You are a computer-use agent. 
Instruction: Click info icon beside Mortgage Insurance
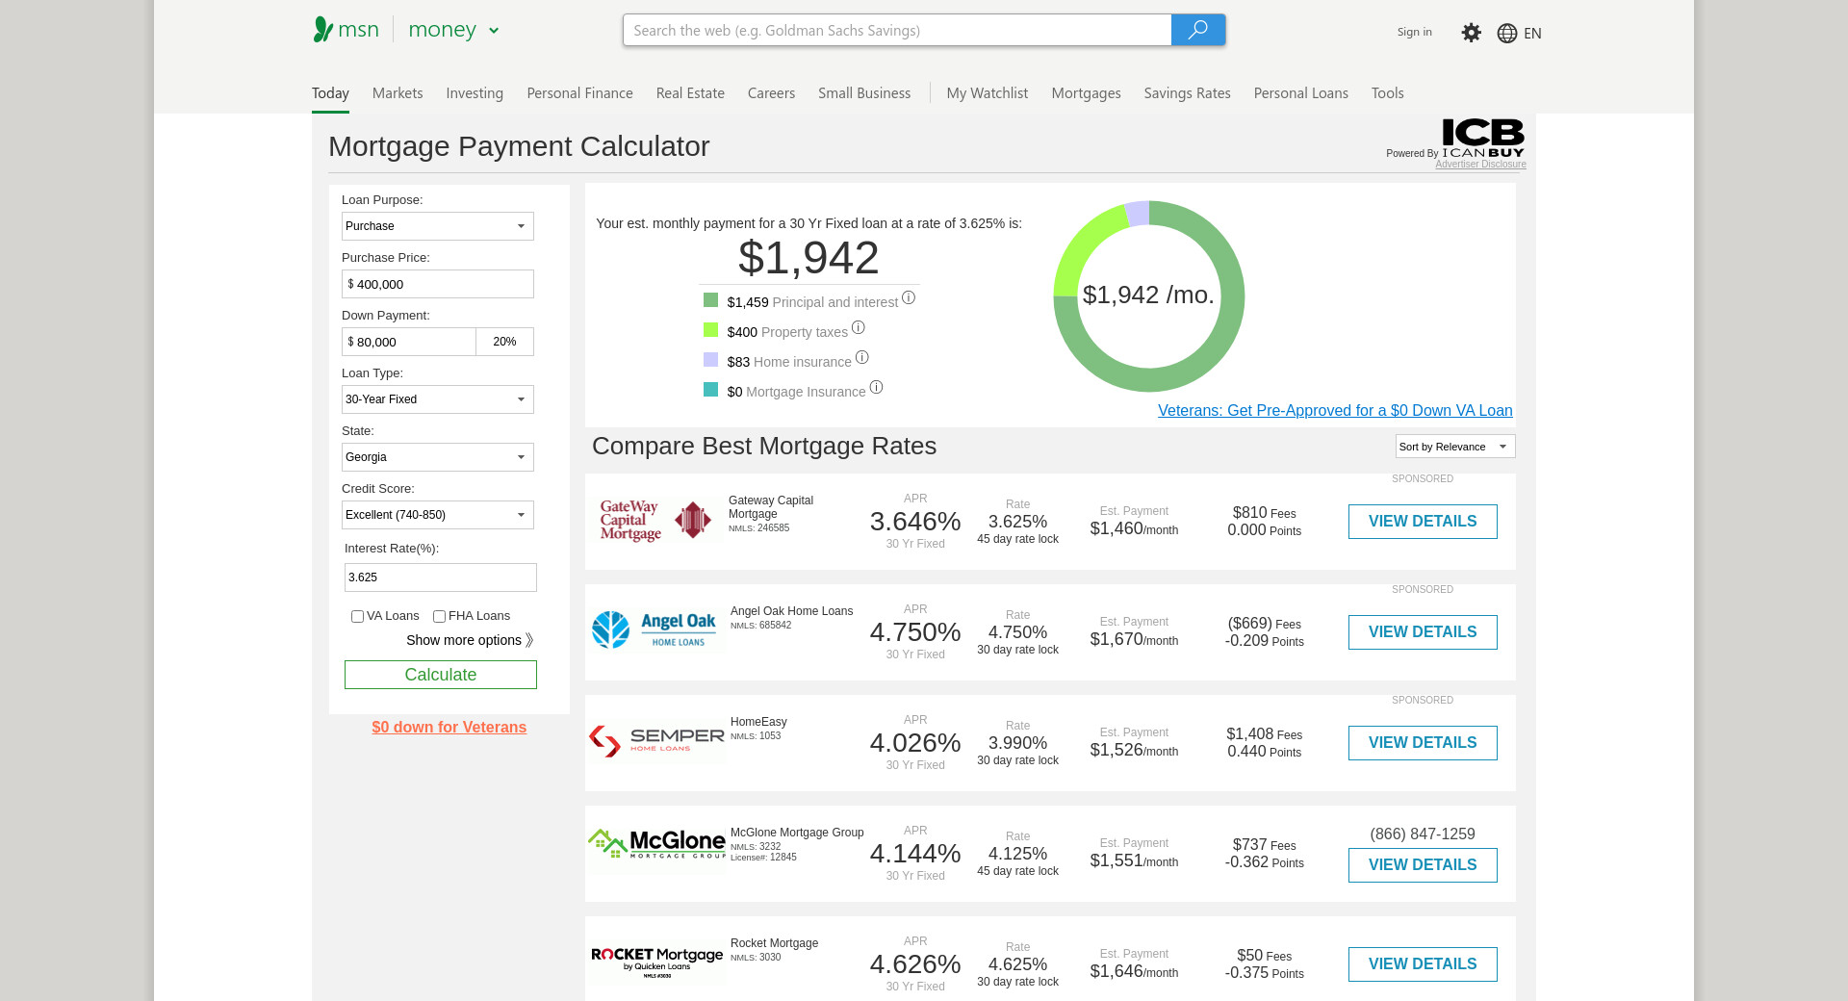[876, 388]
